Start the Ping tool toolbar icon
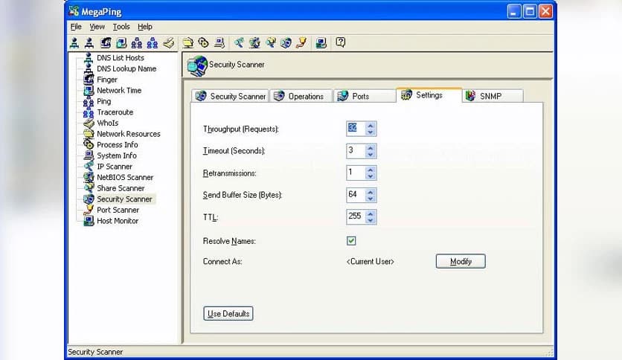 click(x=137, y=42)
